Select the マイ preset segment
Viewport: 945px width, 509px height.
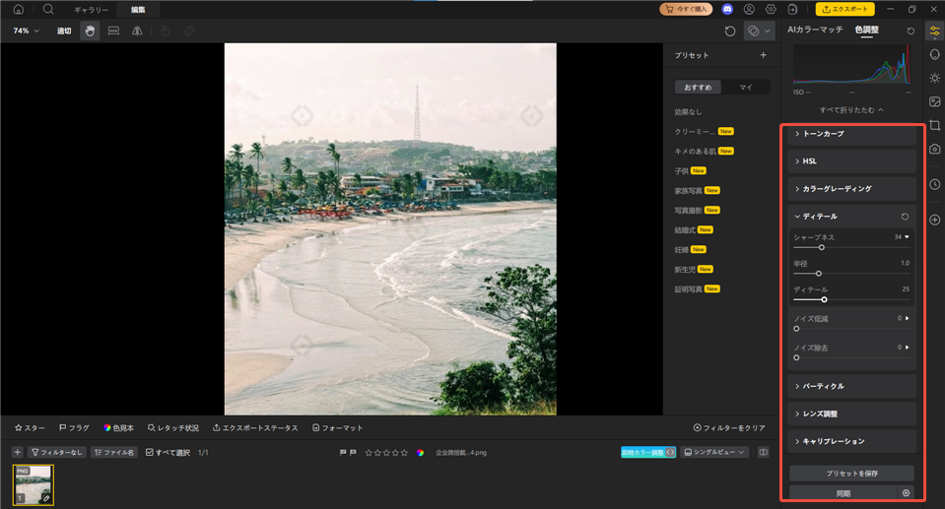pyautogui.click(x=746, y=88)
